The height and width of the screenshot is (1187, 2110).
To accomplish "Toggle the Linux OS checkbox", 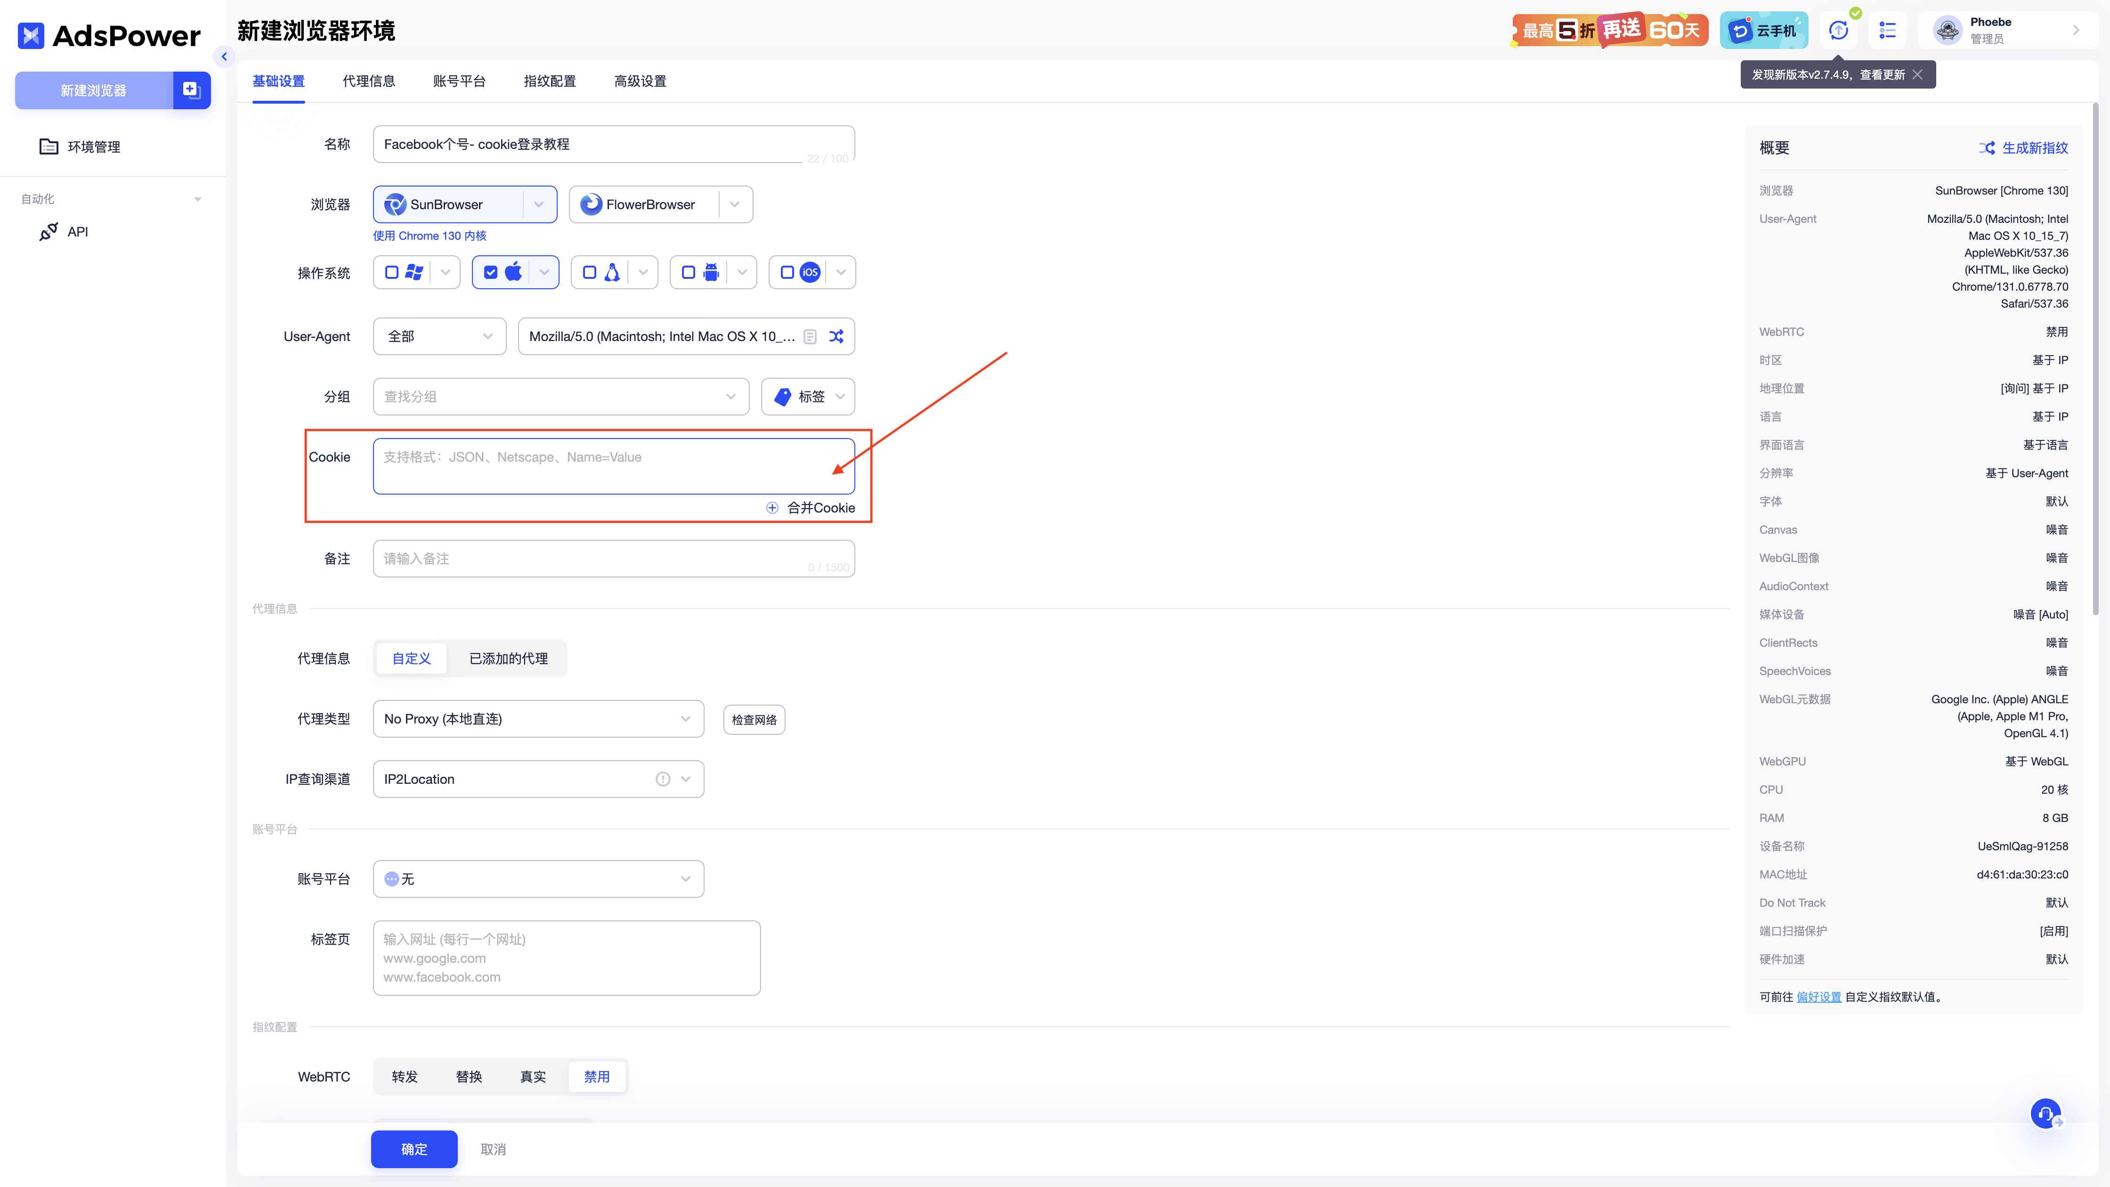I will point(589,273).
